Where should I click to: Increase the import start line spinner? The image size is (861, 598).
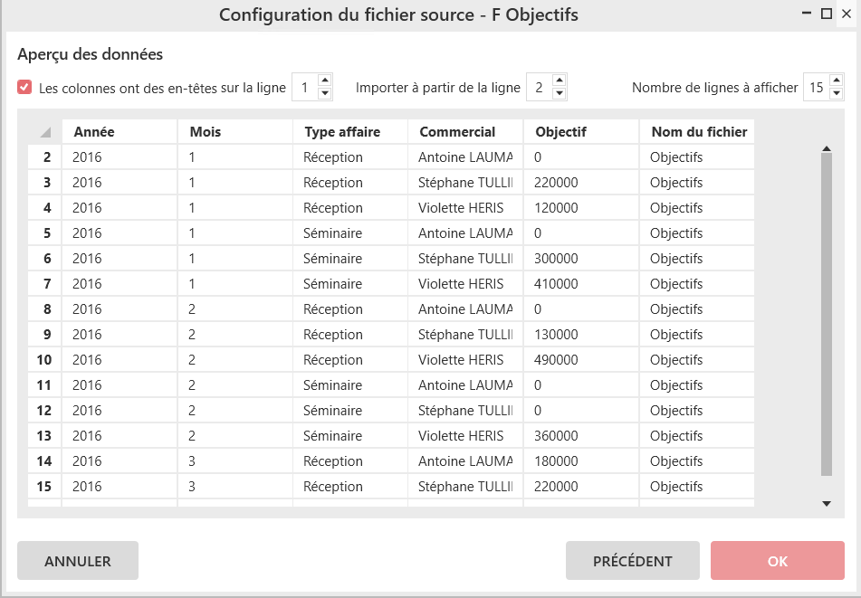tap(559, 81)
